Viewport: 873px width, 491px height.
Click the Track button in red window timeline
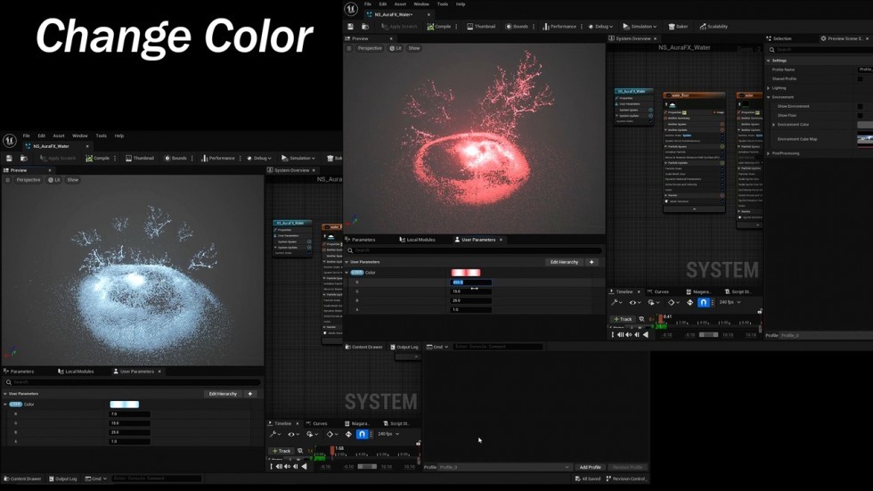(623, 319)
